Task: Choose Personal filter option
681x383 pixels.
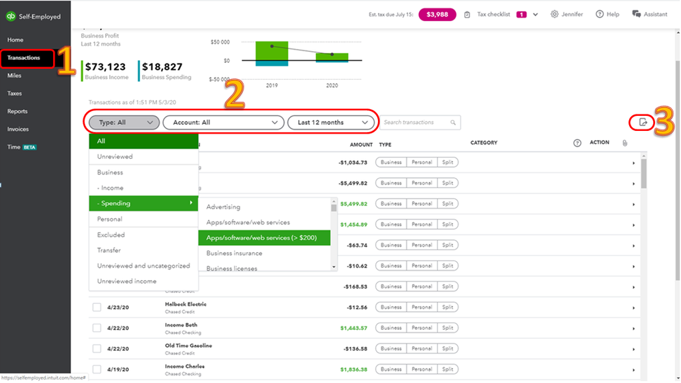Action: [x=144, y=219]
